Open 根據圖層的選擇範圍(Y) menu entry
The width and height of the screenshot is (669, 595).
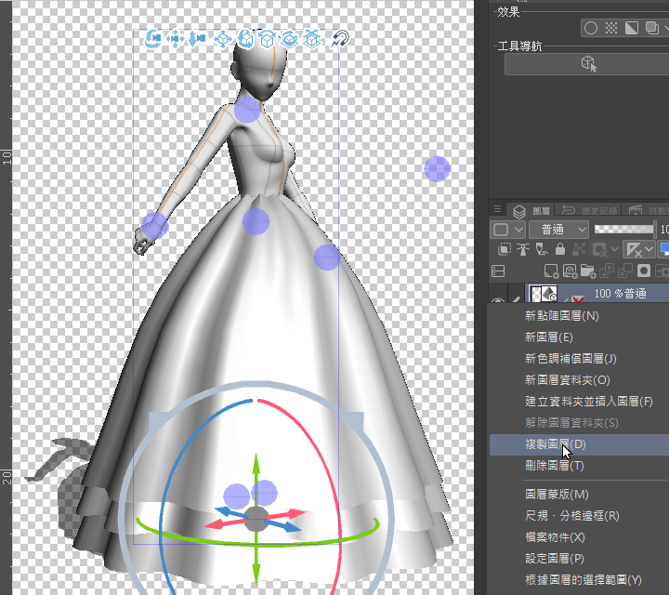point(584,579)
